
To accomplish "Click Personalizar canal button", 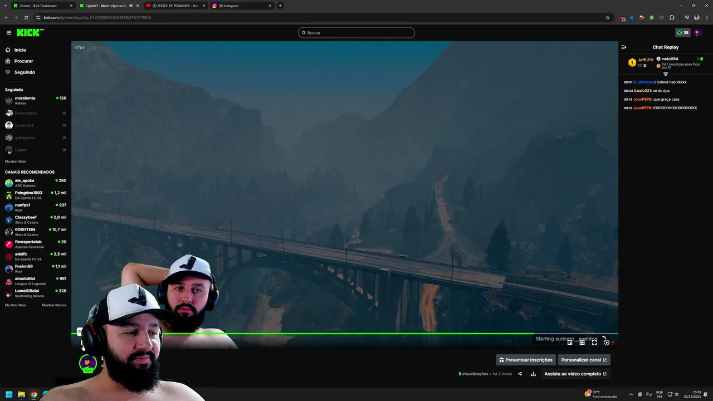I will click(584, 360).
